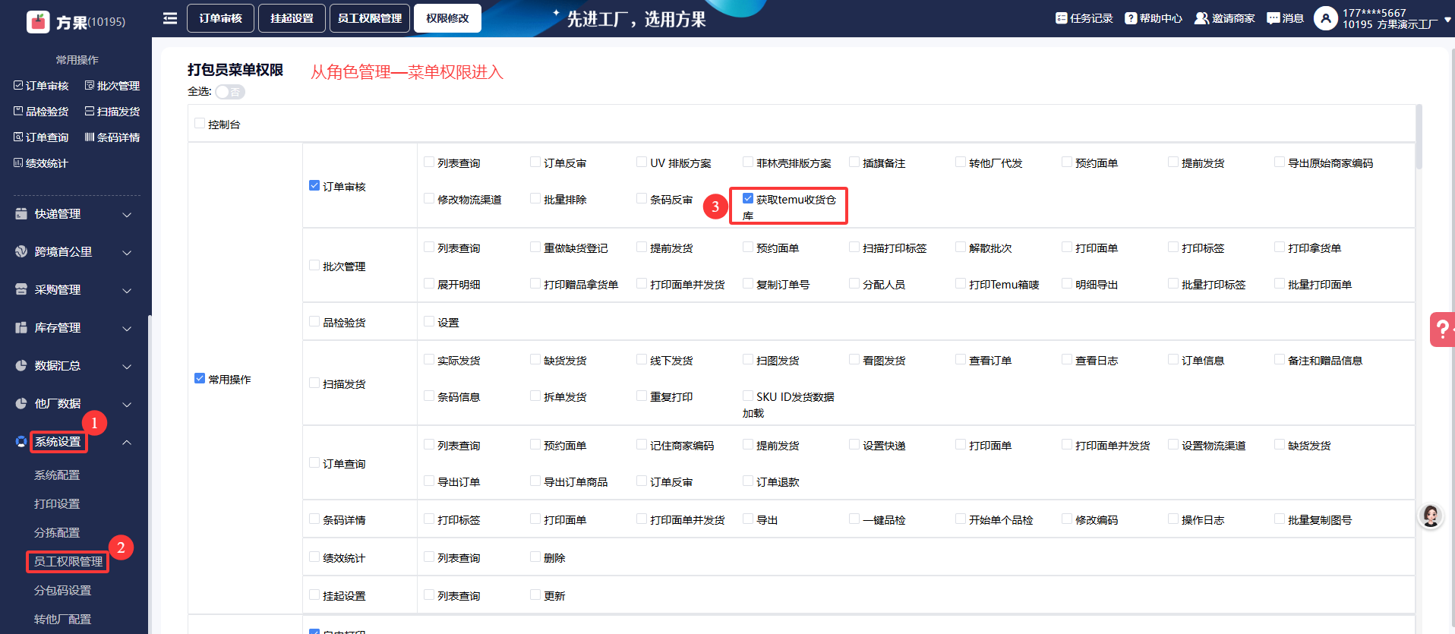Viewport: 1455px width, 634px height.
Task: Toggle the sidebar with the hamburger icon
Action: click(170, 18)
